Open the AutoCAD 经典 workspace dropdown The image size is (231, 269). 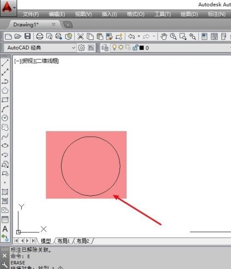pos(73,48)
